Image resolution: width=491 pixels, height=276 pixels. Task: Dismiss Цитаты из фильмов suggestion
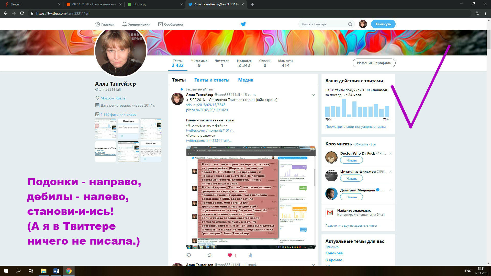click(x=390, y=172)
